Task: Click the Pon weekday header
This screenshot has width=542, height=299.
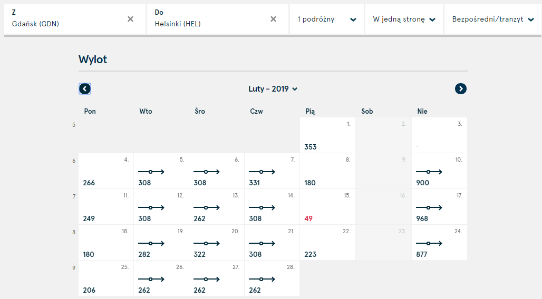Action: [x=90, y=111]
